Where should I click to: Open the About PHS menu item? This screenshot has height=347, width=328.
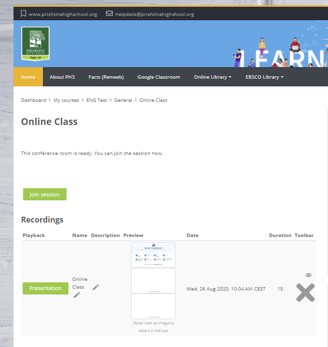point(62,77)
